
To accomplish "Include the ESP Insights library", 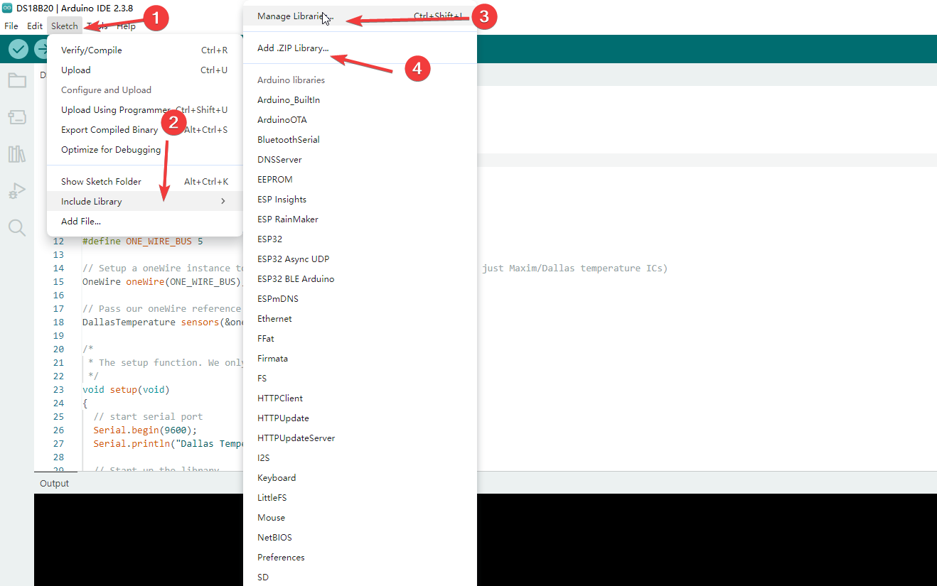I will click(360, 200).
